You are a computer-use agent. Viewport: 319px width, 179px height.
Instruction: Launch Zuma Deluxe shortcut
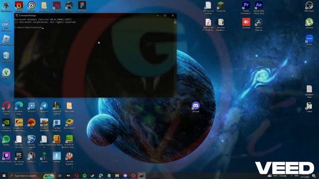coord(56,140)
